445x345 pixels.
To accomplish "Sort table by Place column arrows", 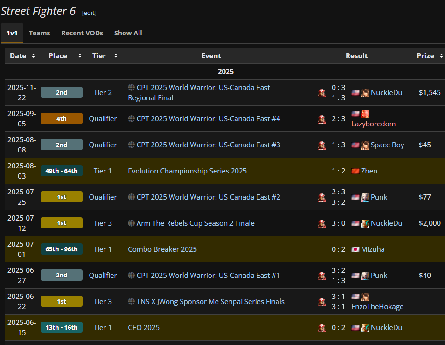I will [x=80, y=56].
